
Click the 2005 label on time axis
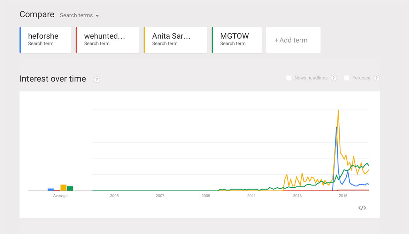(x=114, y=196)
